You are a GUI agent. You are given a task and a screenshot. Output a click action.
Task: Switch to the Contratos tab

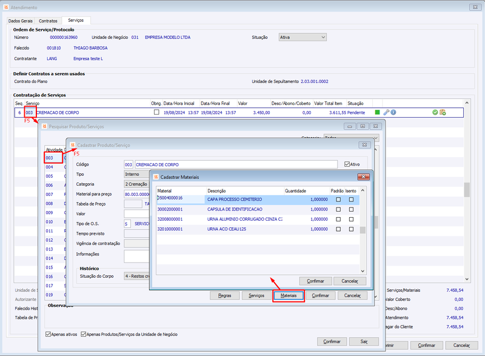tap(48, 21)
